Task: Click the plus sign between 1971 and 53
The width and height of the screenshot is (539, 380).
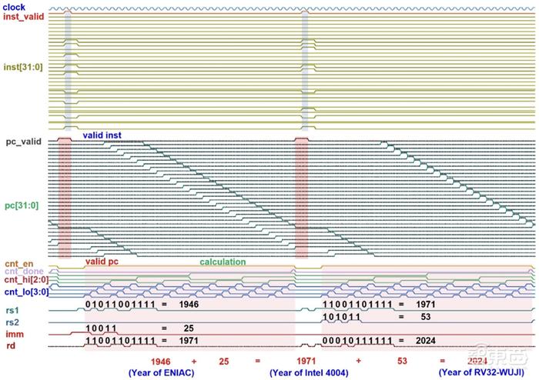Action: point(358,361)
